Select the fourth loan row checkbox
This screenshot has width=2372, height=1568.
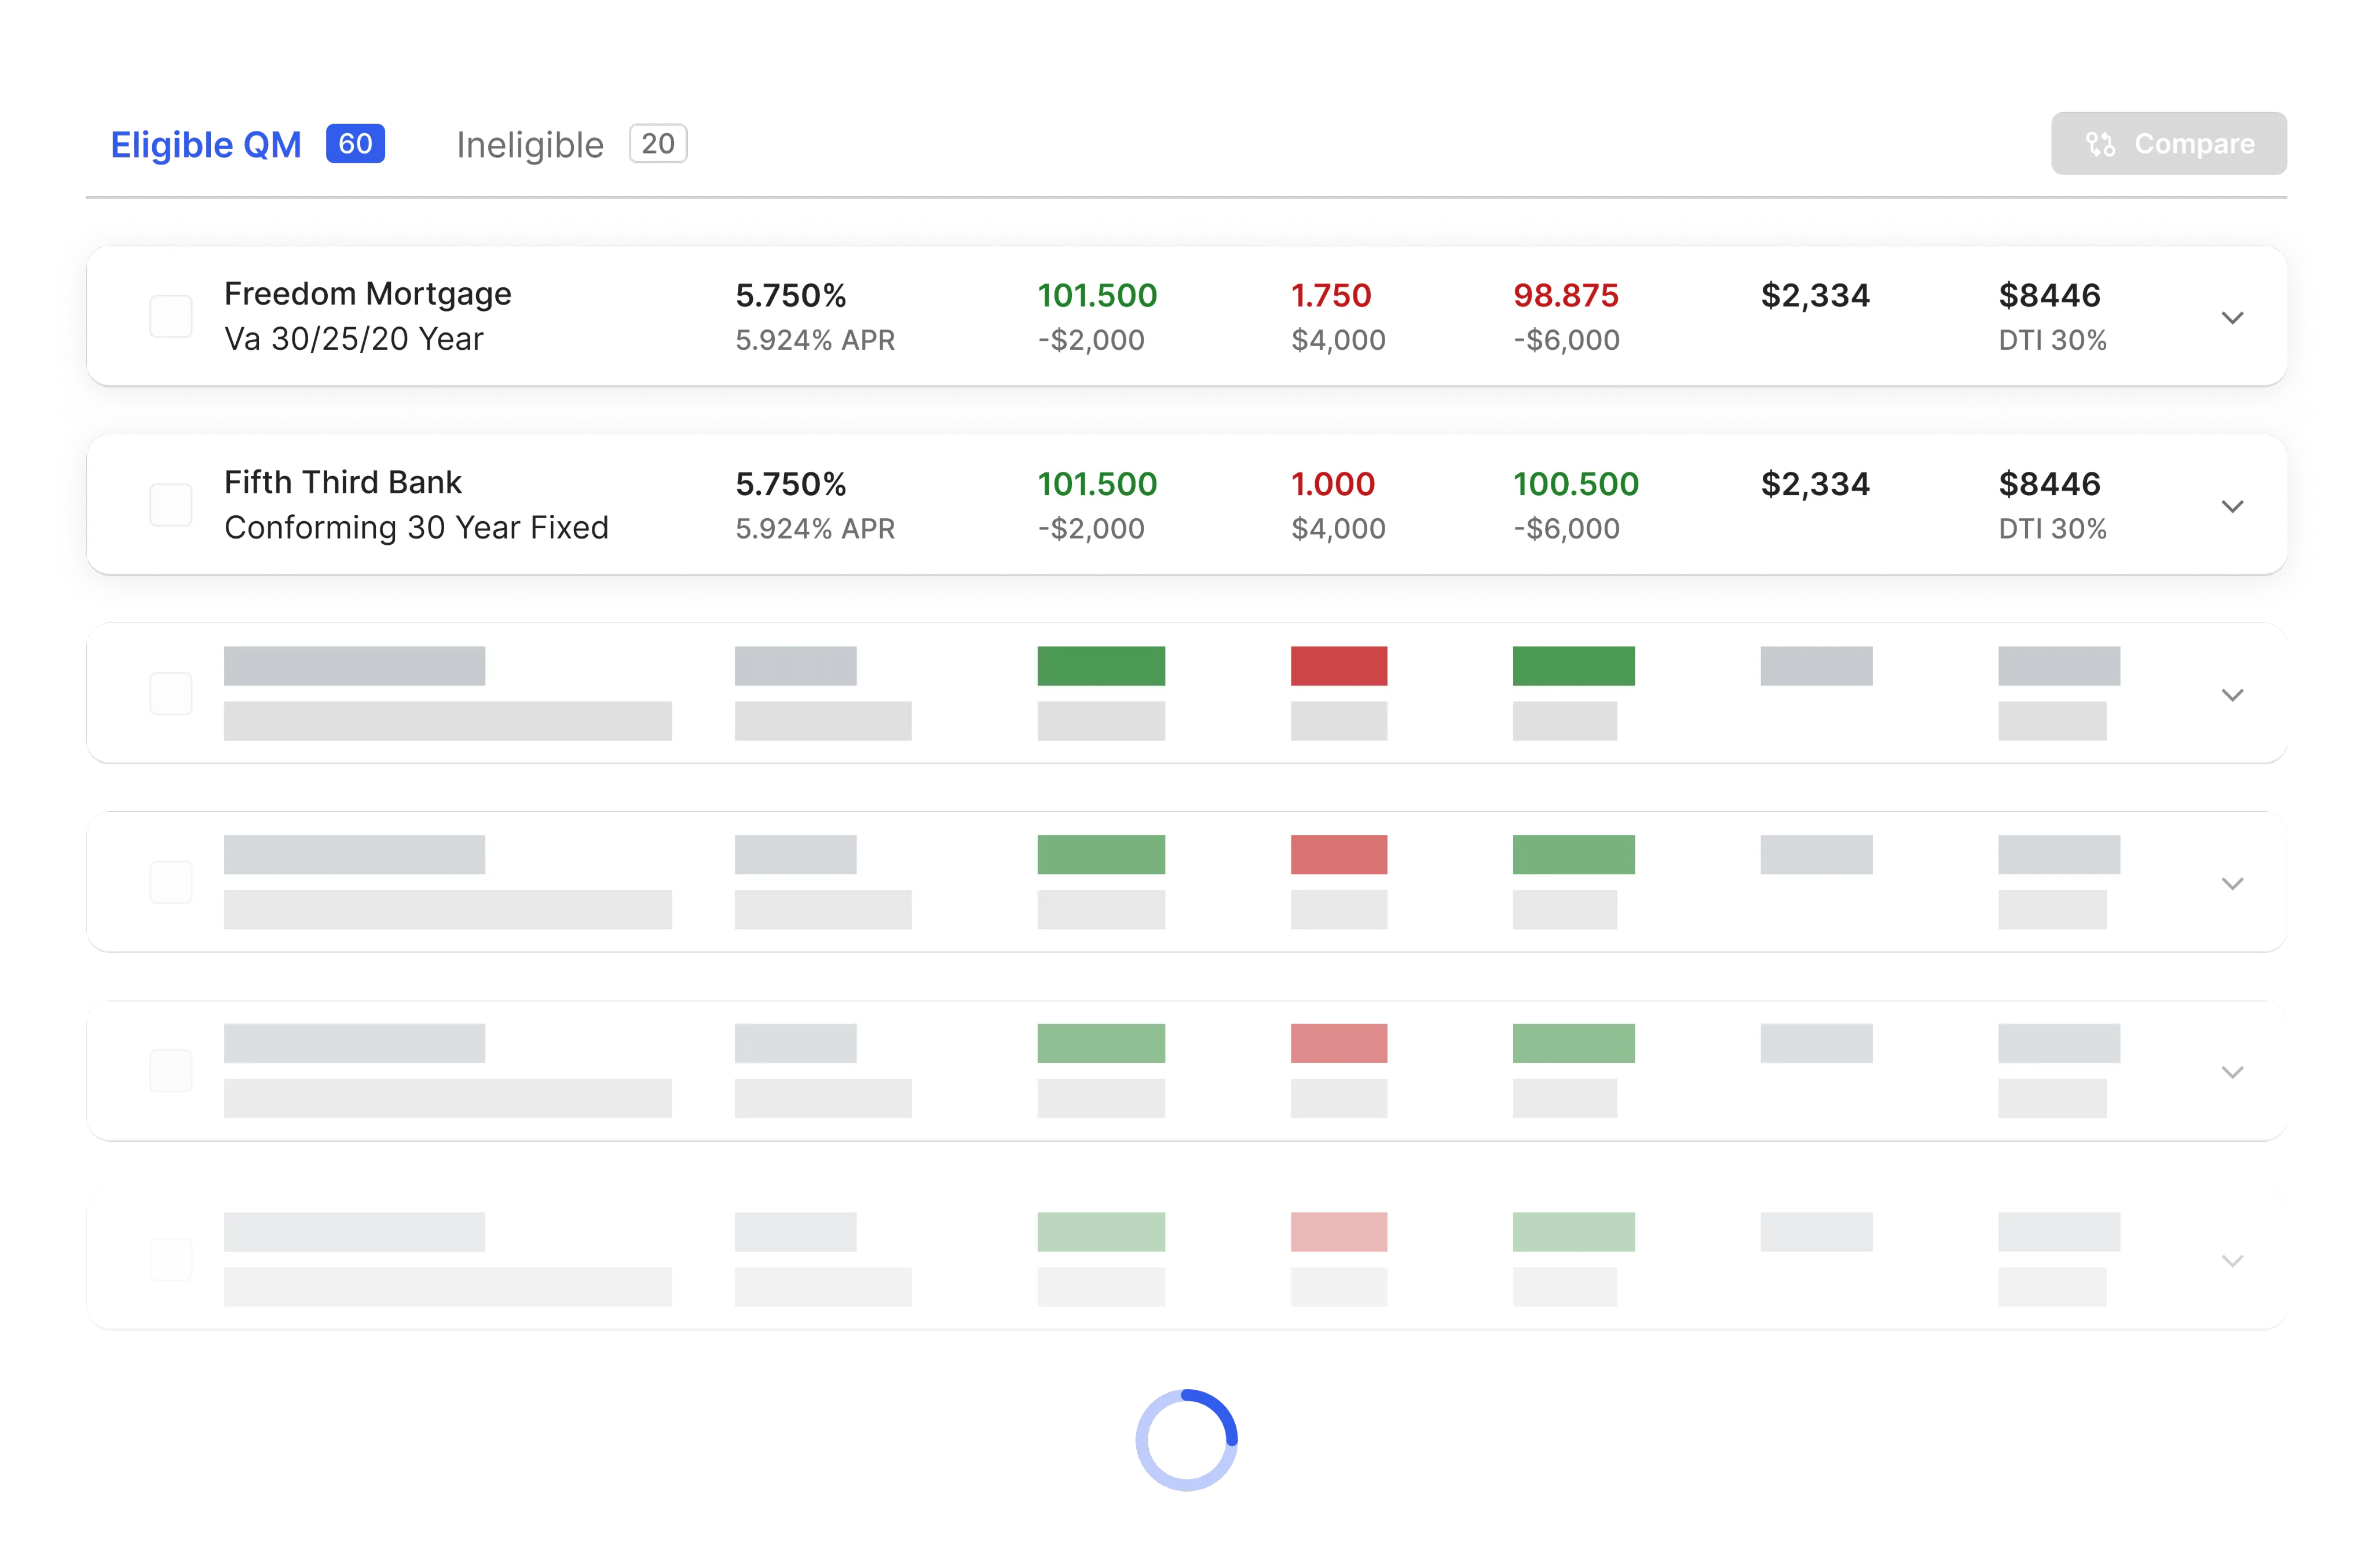(x=170, y=881)
